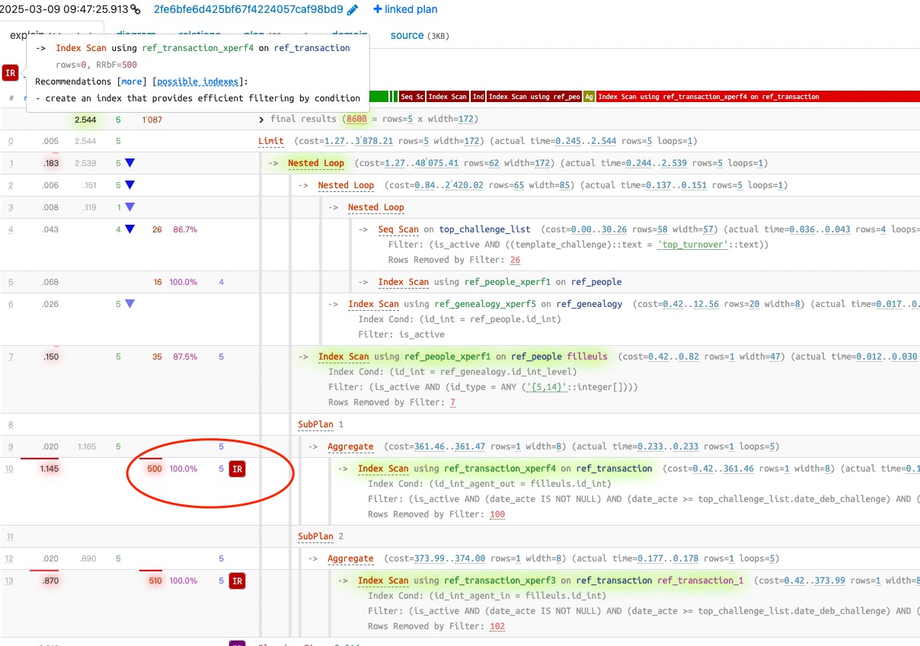Expand the final results chevron
This screenshot has height=646, width=920.
[x=262, y=120]
